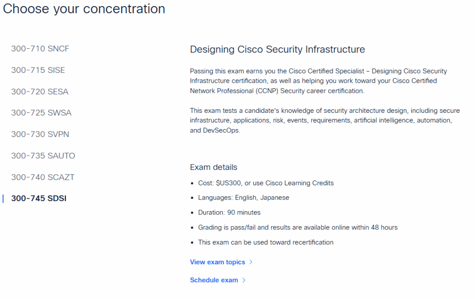Click the Exam details subheading
This screenshot has height=299, width=475.
pyautogui.click(x=213, y=167)
